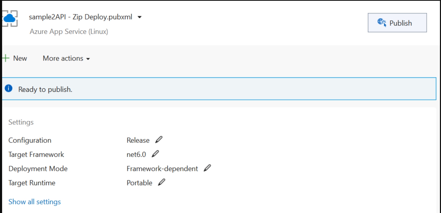Open the publish profile dropdown arrow
This screenshot has width=441, height=213.
click(x=140, y=17)
